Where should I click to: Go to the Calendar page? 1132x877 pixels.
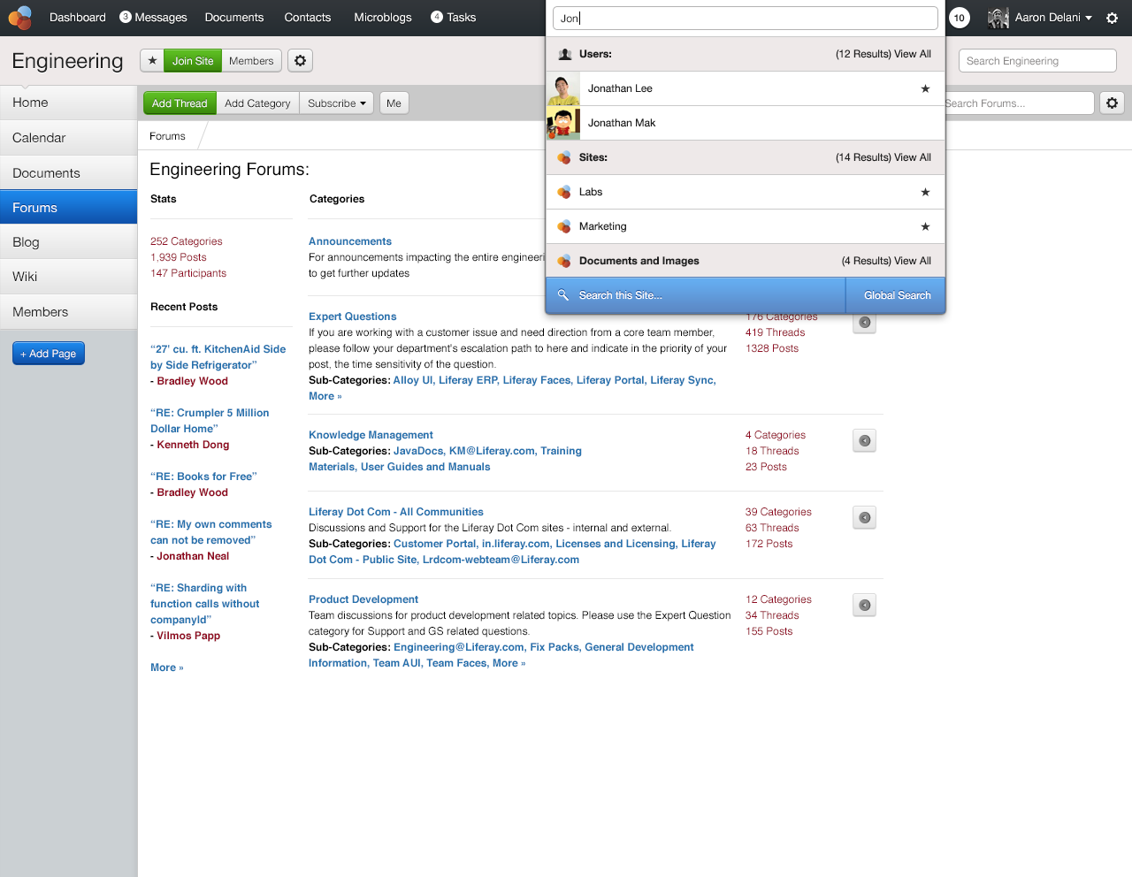(x=69, y=138)
